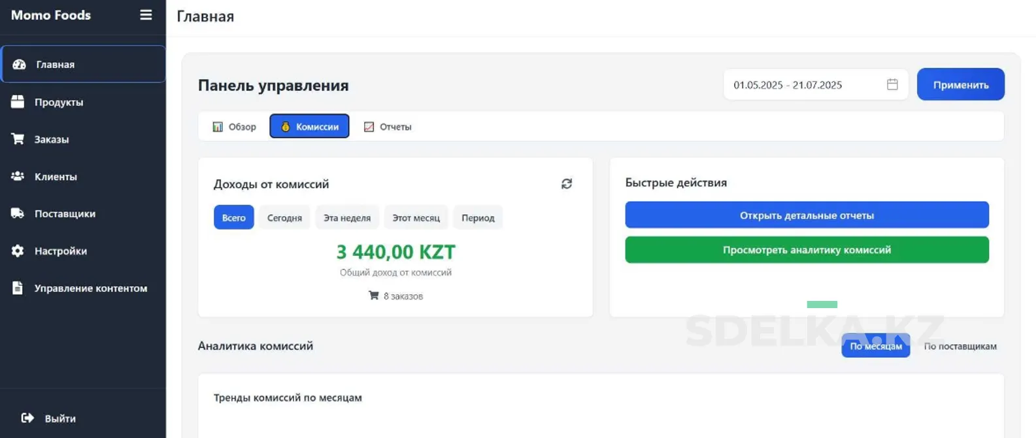Click the Заказы shopping cart icon

click(x=18, y=139)
